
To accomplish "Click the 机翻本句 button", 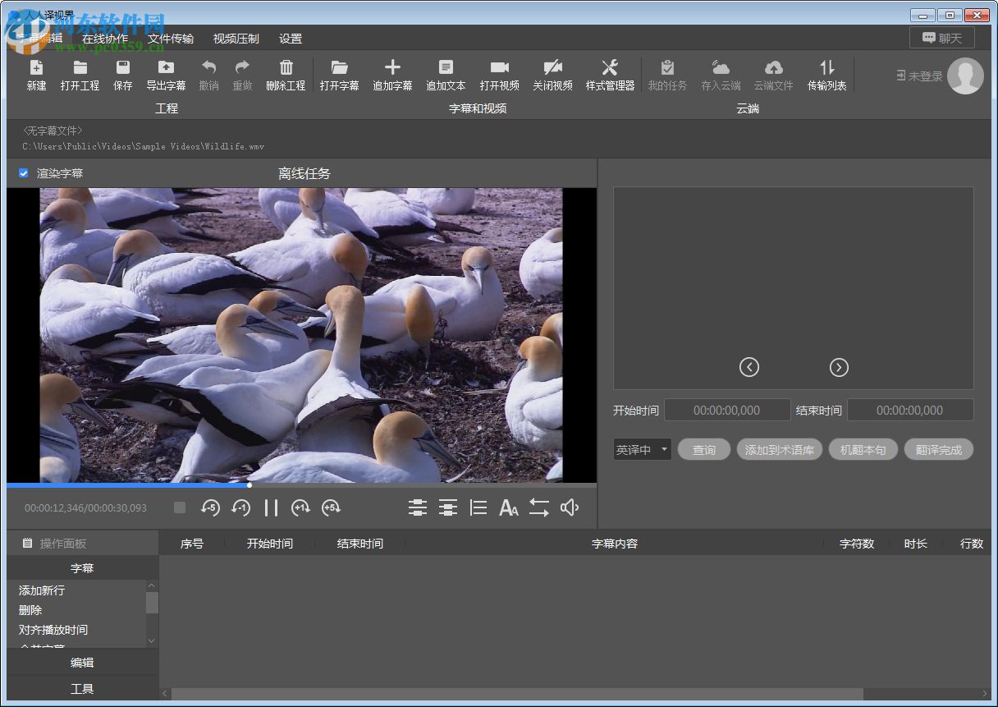I will click(x=863, y=450).
